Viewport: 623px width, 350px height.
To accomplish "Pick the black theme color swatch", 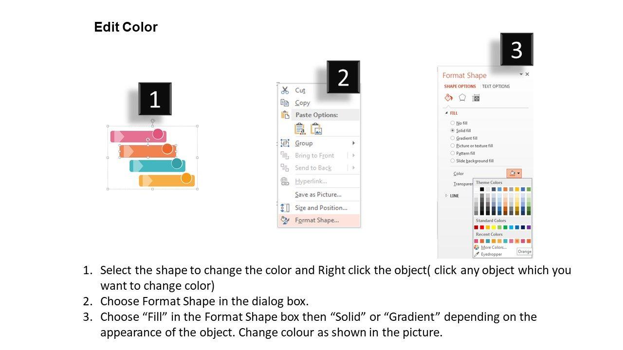I will 482,189.
